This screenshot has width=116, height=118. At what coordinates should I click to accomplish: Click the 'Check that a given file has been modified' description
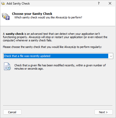[x=60, y=65]
